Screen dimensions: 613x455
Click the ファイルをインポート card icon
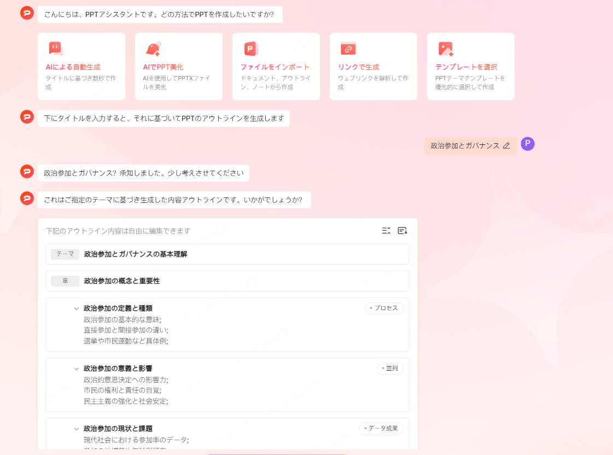point(250,49)
